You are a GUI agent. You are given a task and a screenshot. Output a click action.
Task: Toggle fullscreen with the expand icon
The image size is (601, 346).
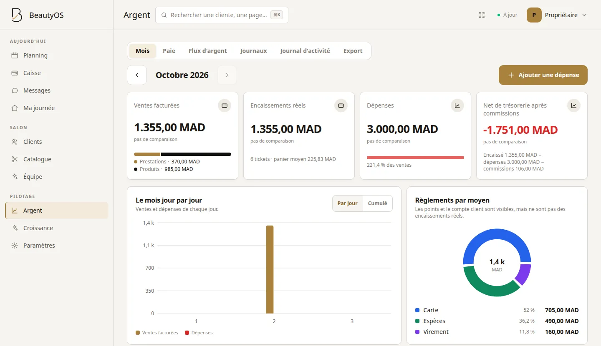[x=482, y=15]
